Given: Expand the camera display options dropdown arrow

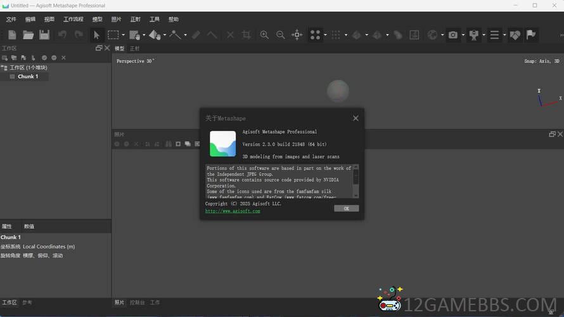Looking at the screenshot, I should (463, 36).
